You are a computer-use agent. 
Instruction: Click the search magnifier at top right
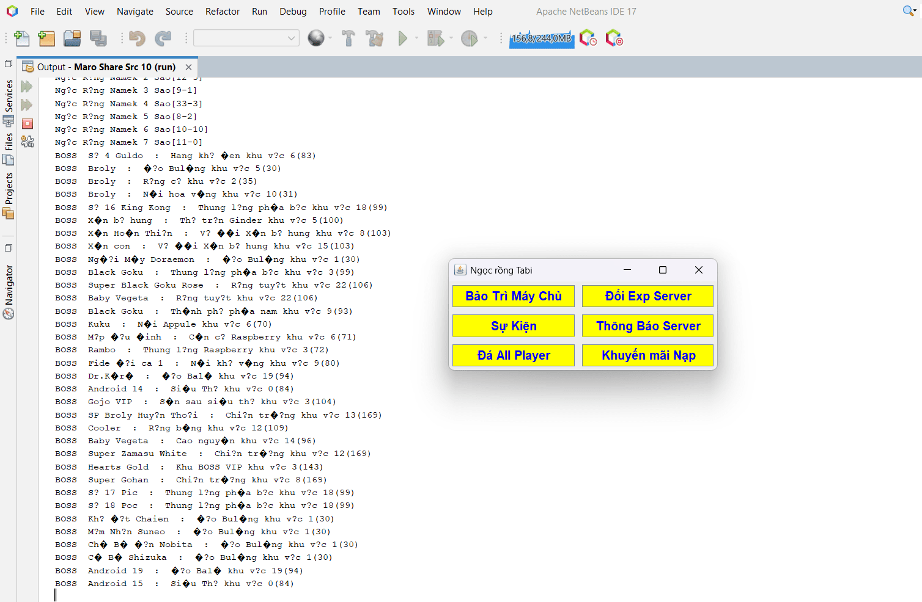pyautogui.click(x=909, y=11)
